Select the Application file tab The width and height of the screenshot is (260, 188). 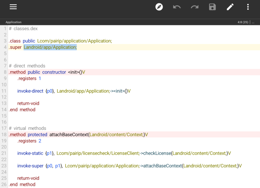(14, 22)
